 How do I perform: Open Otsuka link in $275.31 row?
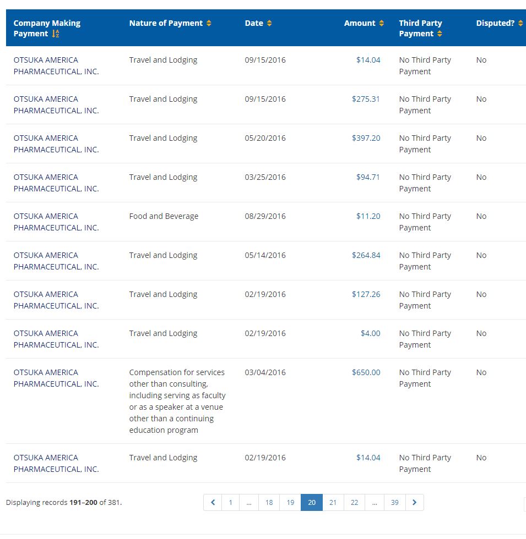56,105
